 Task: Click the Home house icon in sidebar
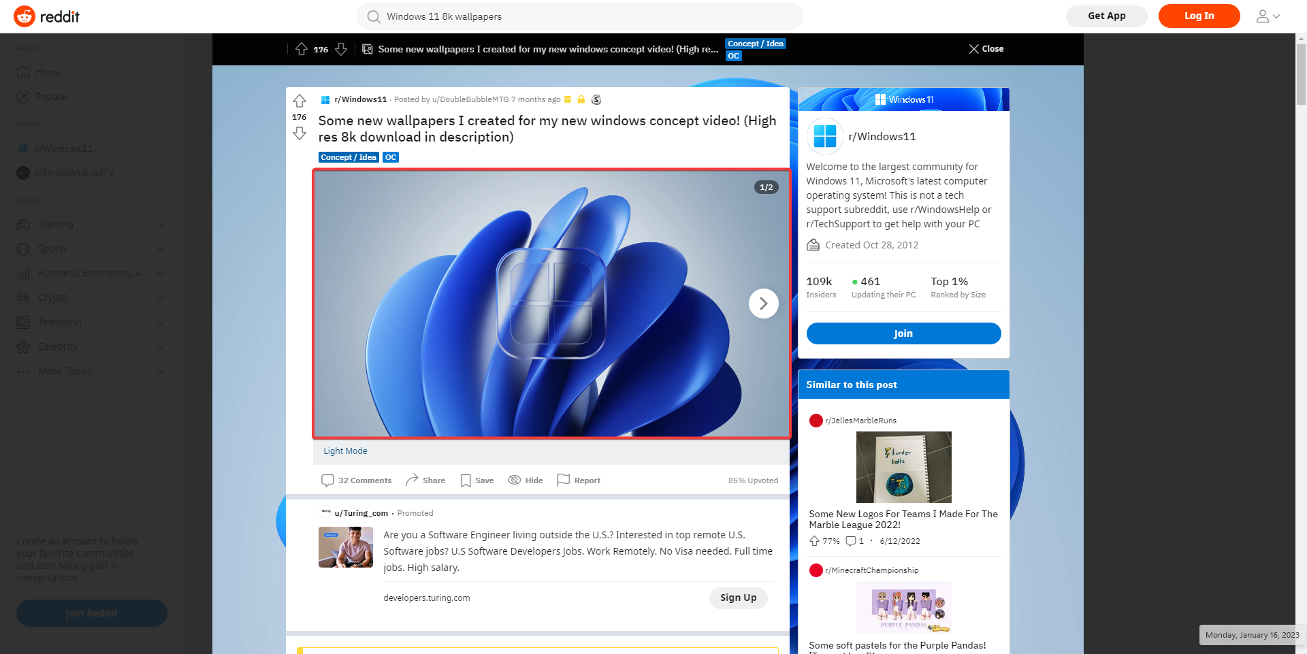tap(23, 73)
